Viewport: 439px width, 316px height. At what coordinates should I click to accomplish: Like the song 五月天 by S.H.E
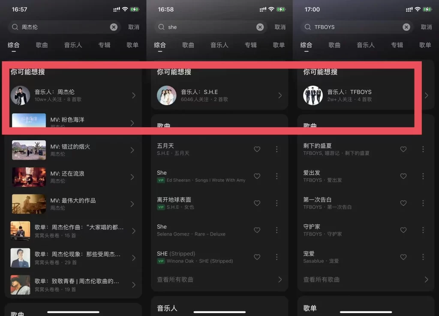click(x=257, y=149)
